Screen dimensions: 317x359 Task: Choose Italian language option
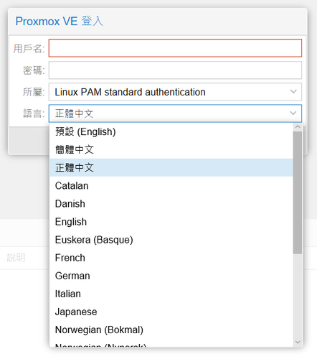pos(171,294)
